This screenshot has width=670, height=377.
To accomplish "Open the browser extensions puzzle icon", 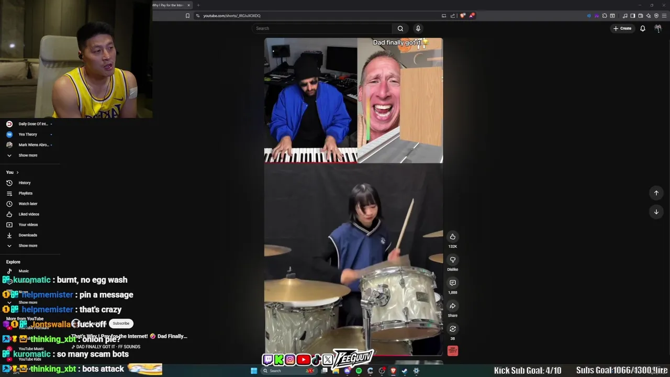I will coord(605,16).
